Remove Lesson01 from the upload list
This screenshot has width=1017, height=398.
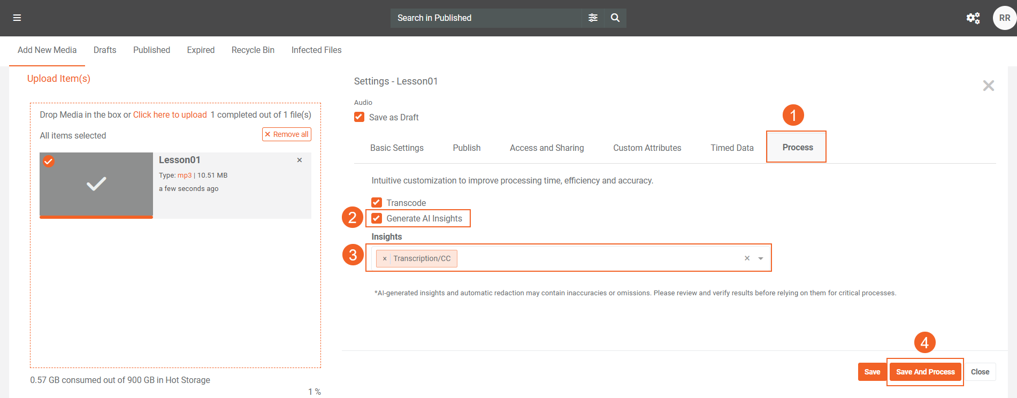click(x=300, y=160)
